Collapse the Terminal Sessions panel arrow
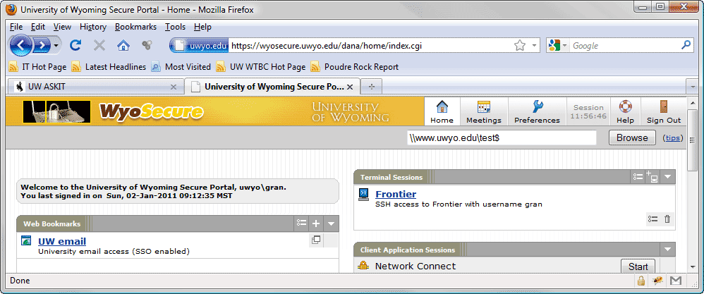This screenshot has width=704, height=294. pos(667,177)
